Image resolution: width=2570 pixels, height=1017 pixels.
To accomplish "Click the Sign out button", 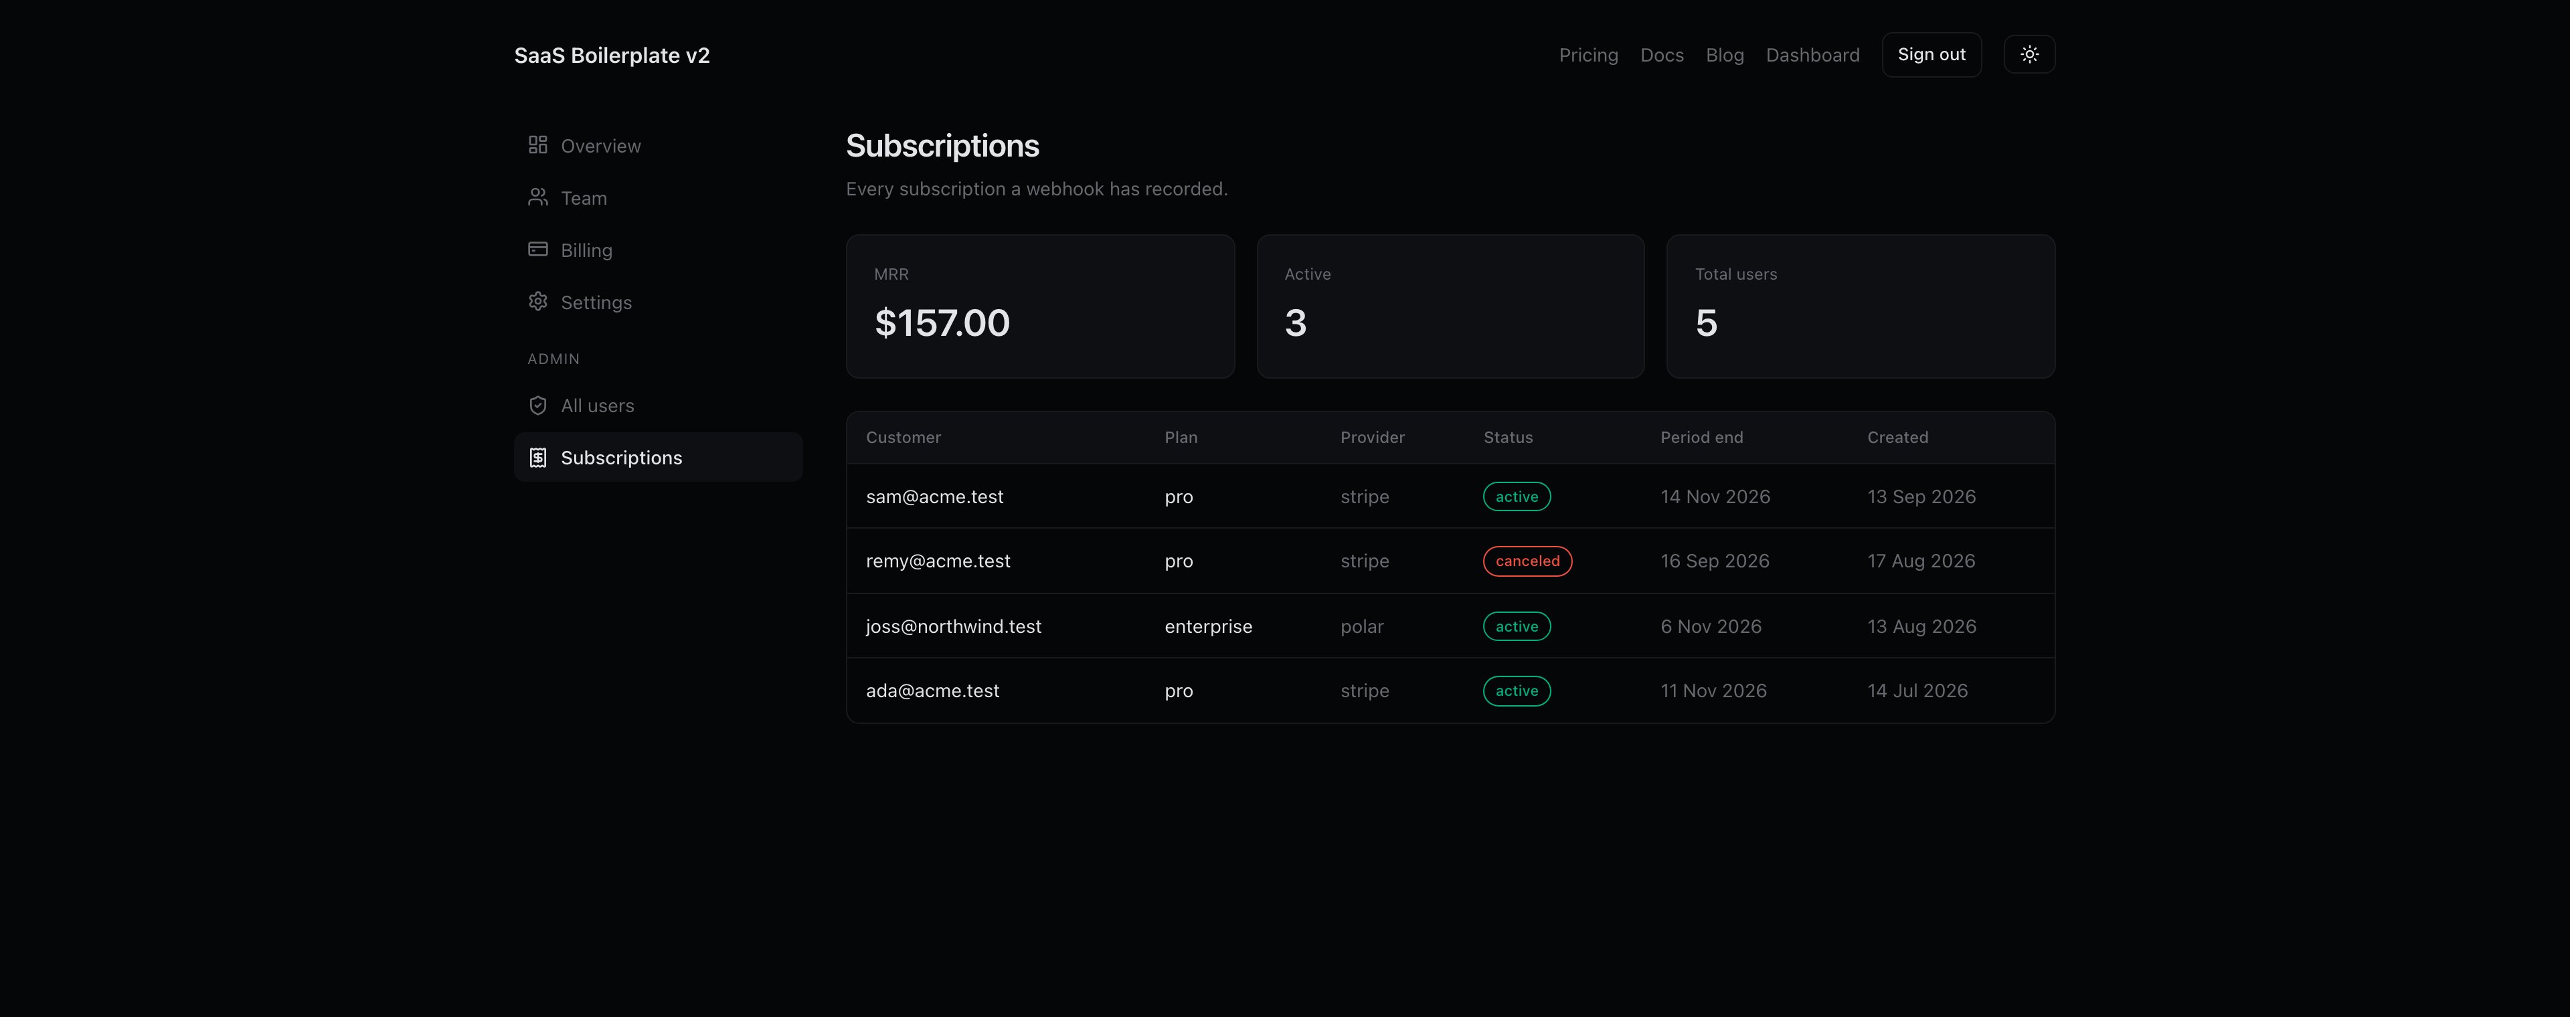I will pos(1930,55).
